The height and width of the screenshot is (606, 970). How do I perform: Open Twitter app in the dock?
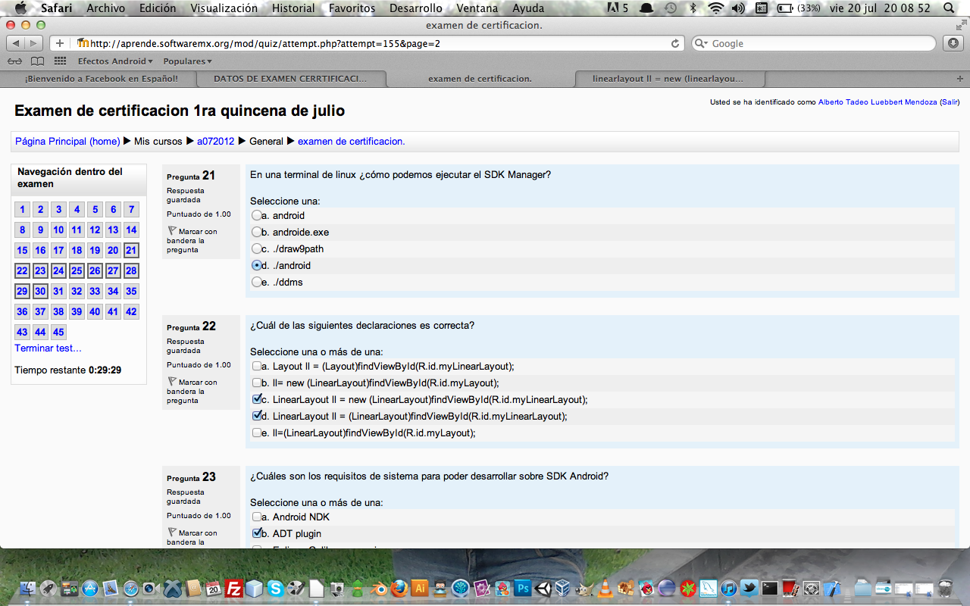pyautogui.click(x=749, y=588)
